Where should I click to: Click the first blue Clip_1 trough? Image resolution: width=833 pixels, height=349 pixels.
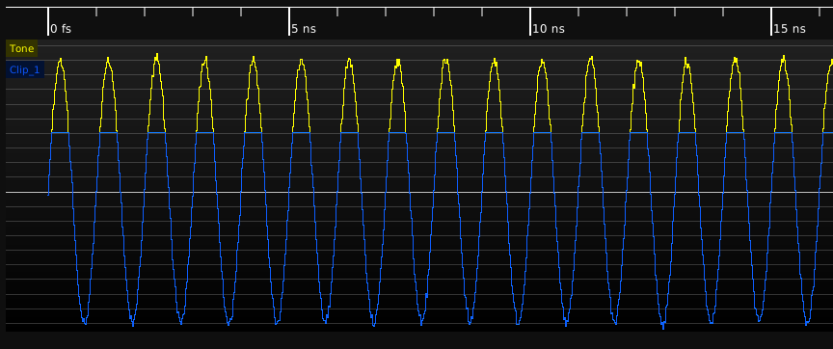(x=85, y=322)
